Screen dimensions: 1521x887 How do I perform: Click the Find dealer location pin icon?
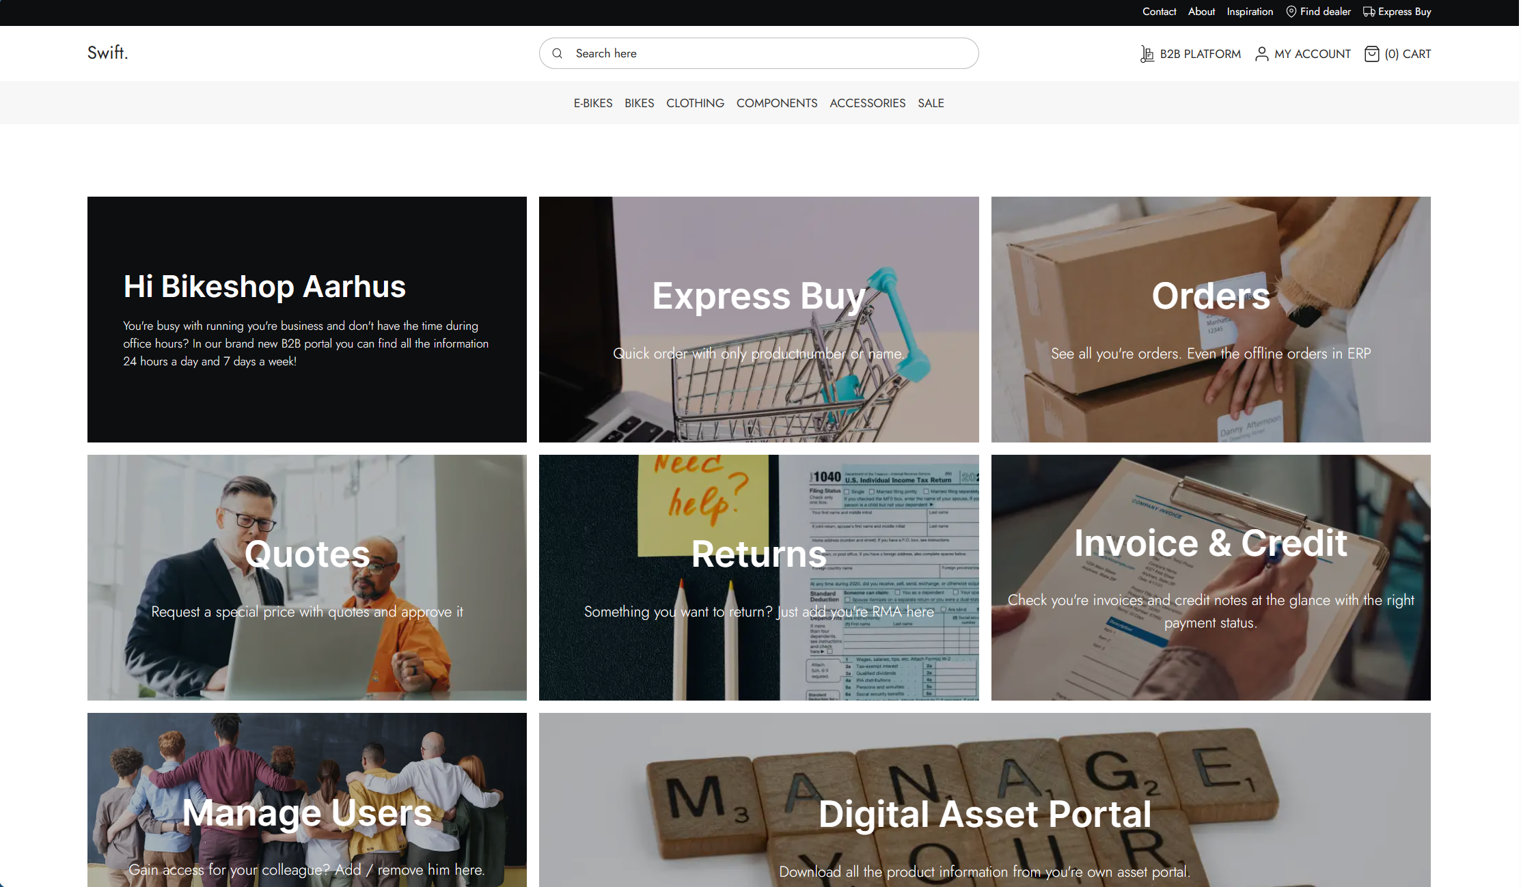(x=1291, y=12)
